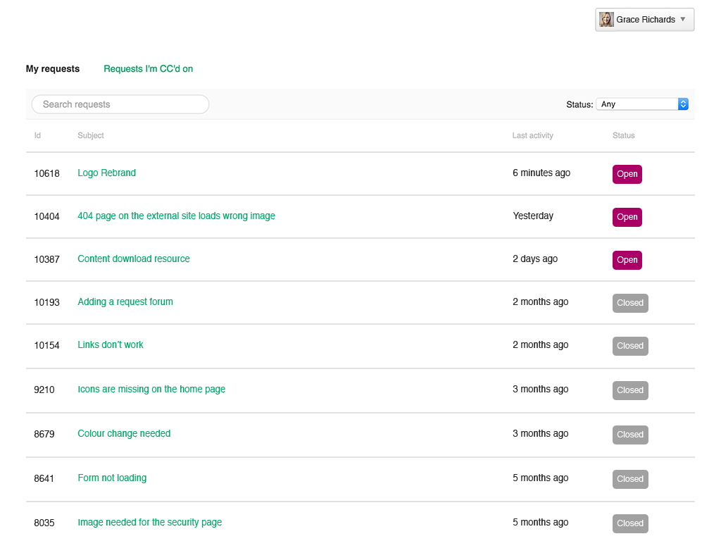Open the Links don't work request
721x541 pixels.
tap(111, 345)
